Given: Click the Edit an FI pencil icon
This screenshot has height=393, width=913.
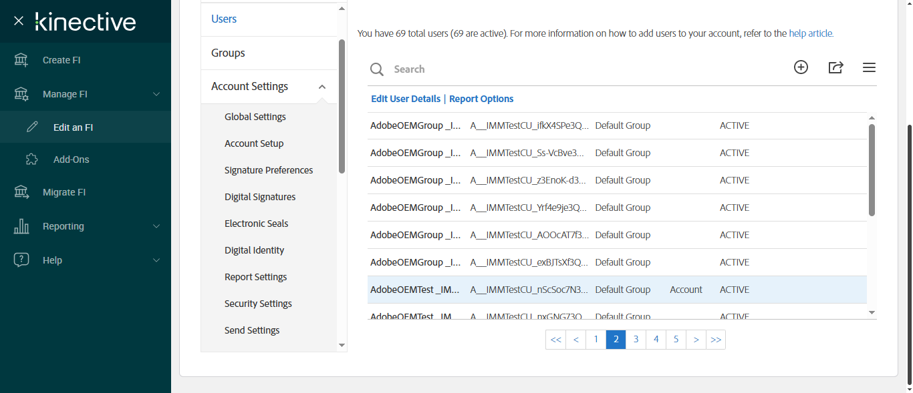Looking at the screenshot, I should point(32,127).
